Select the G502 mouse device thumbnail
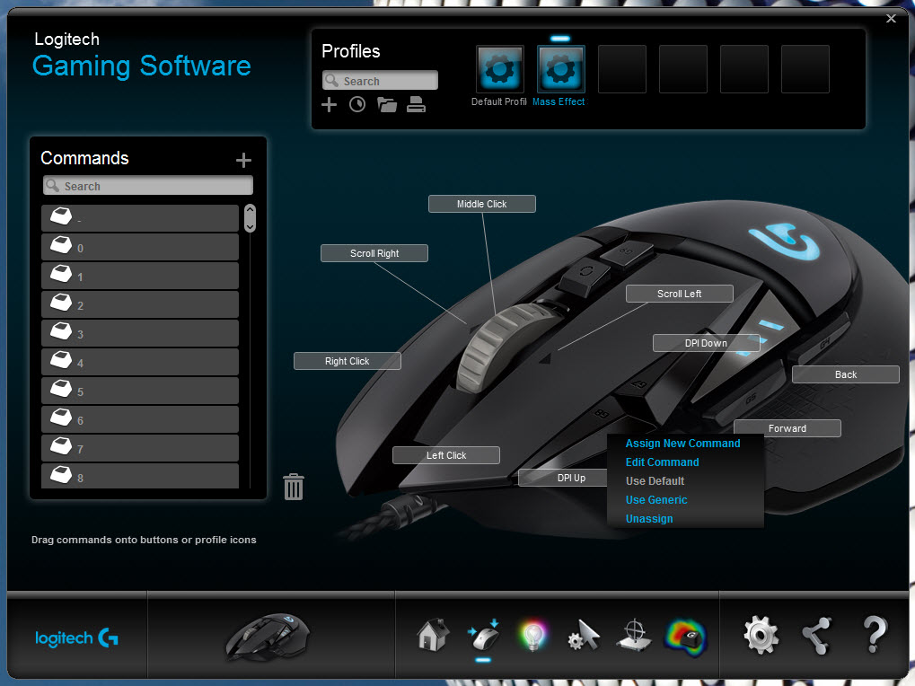Image resolution: width=915 pixels, height=686 pixels. pyautogui.click(x=268, y=637)
